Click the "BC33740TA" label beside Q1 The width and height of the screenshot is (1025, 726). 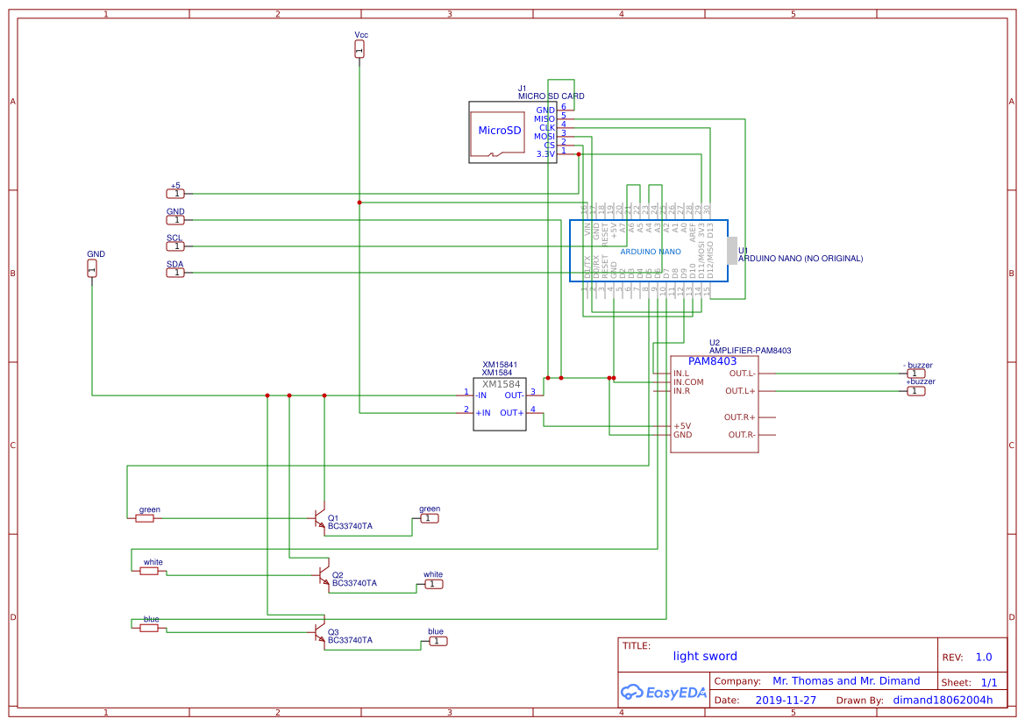(351, 526)
